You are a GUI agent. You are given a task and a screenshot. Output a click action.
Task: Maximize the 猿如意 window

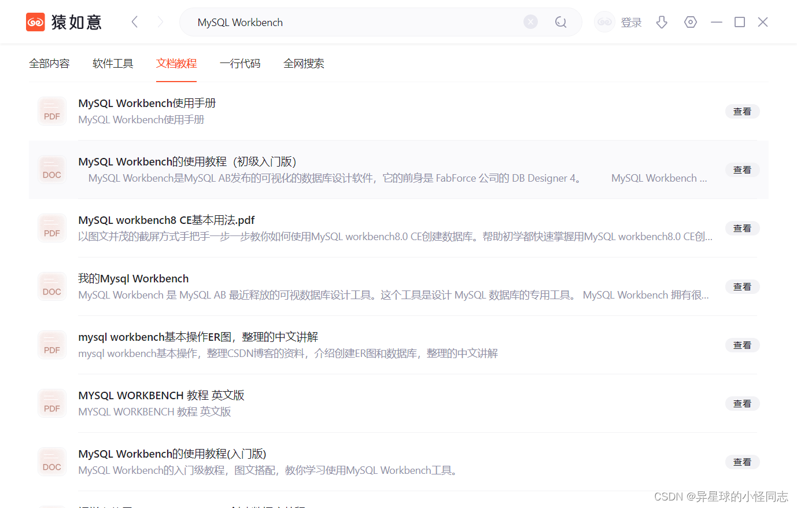pyautogui.click(x=740, y=22)
